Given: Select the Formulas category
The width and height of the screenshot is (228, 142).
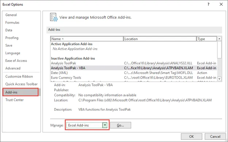Looking at the screenshot, I should pyautogui.click(x=12, y=23).
